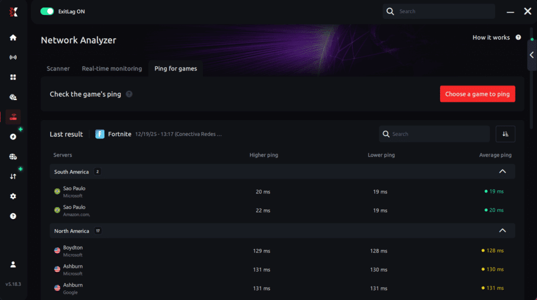The width and height of the screenshot is (537, 300).
Task: Open the How it works link
Action: pos(491,37)
